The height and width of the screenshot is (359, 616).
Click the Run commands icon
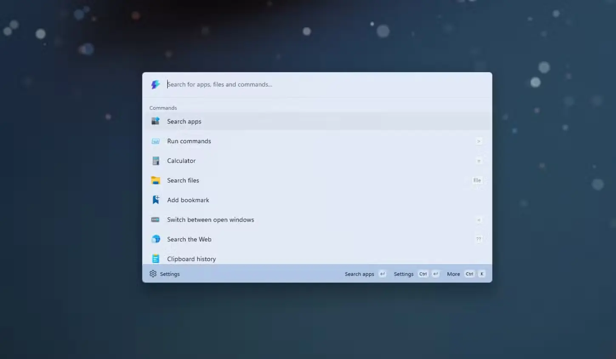(156, 141)
